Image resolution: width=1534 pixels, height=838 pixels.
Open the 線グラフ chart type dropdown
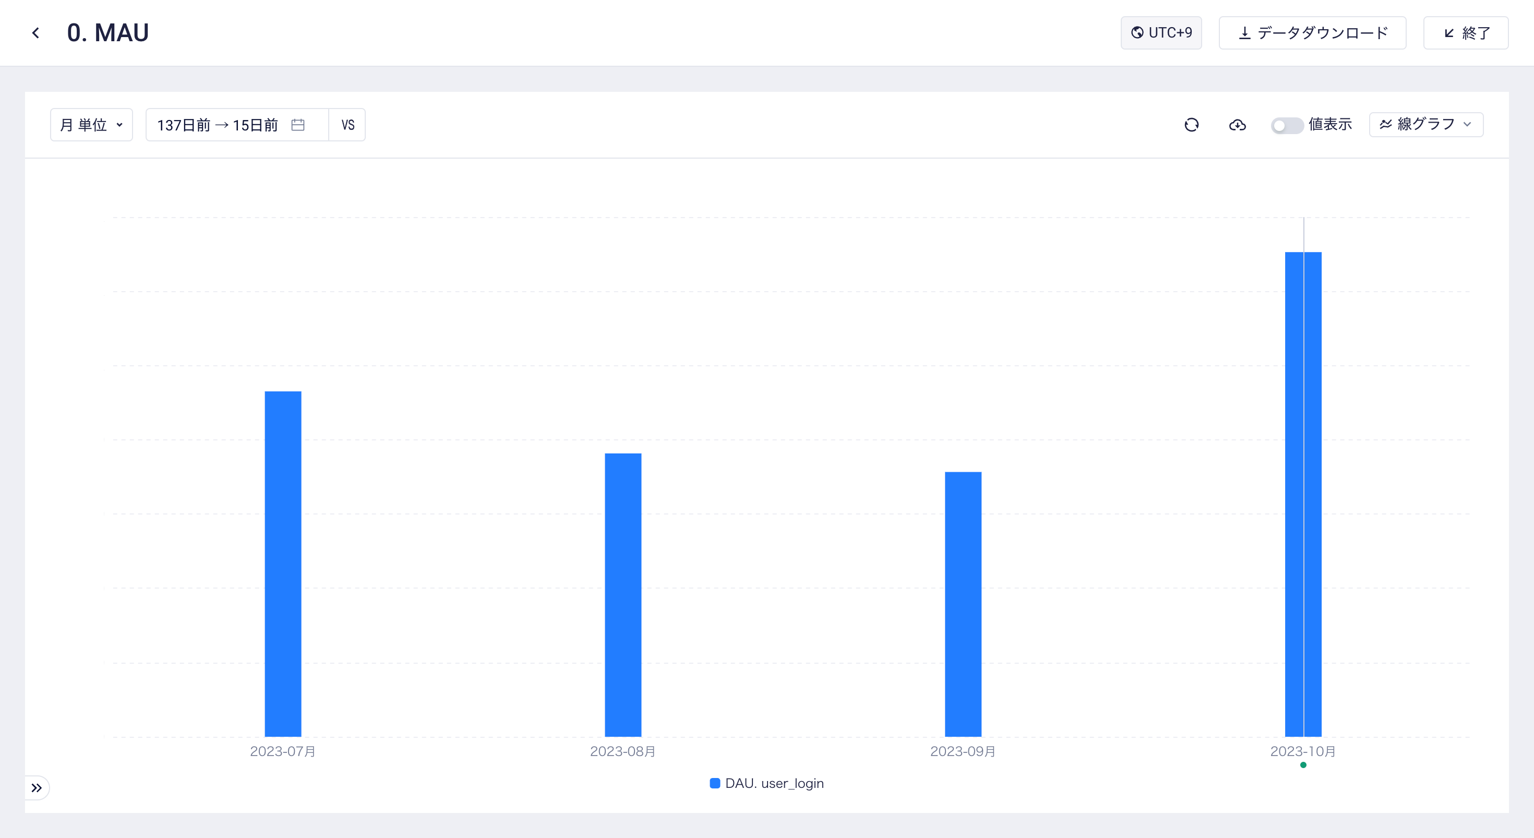pos(1425,125)
